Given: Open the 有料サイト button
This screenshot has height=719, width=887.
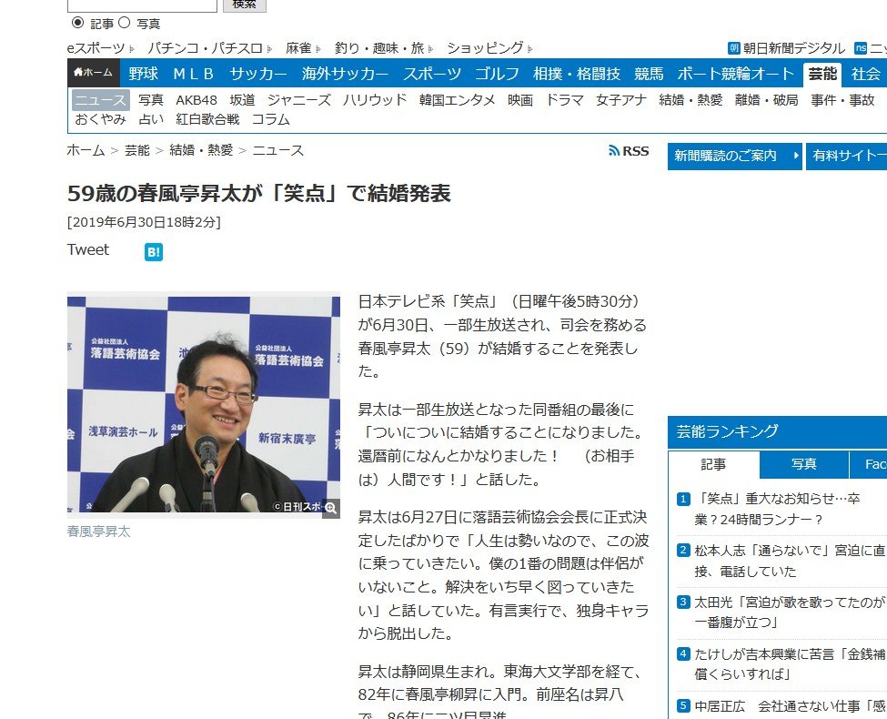Looking at the screenshot, I should click(846, 156).
